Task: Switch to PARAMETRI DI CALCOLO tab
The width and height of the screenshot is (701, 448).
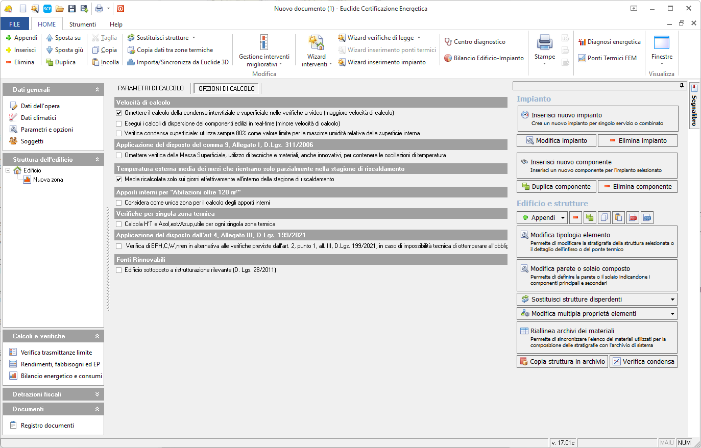Action: [151, 88]
